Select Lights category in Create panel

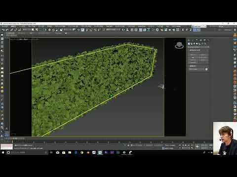coord(194,44)
